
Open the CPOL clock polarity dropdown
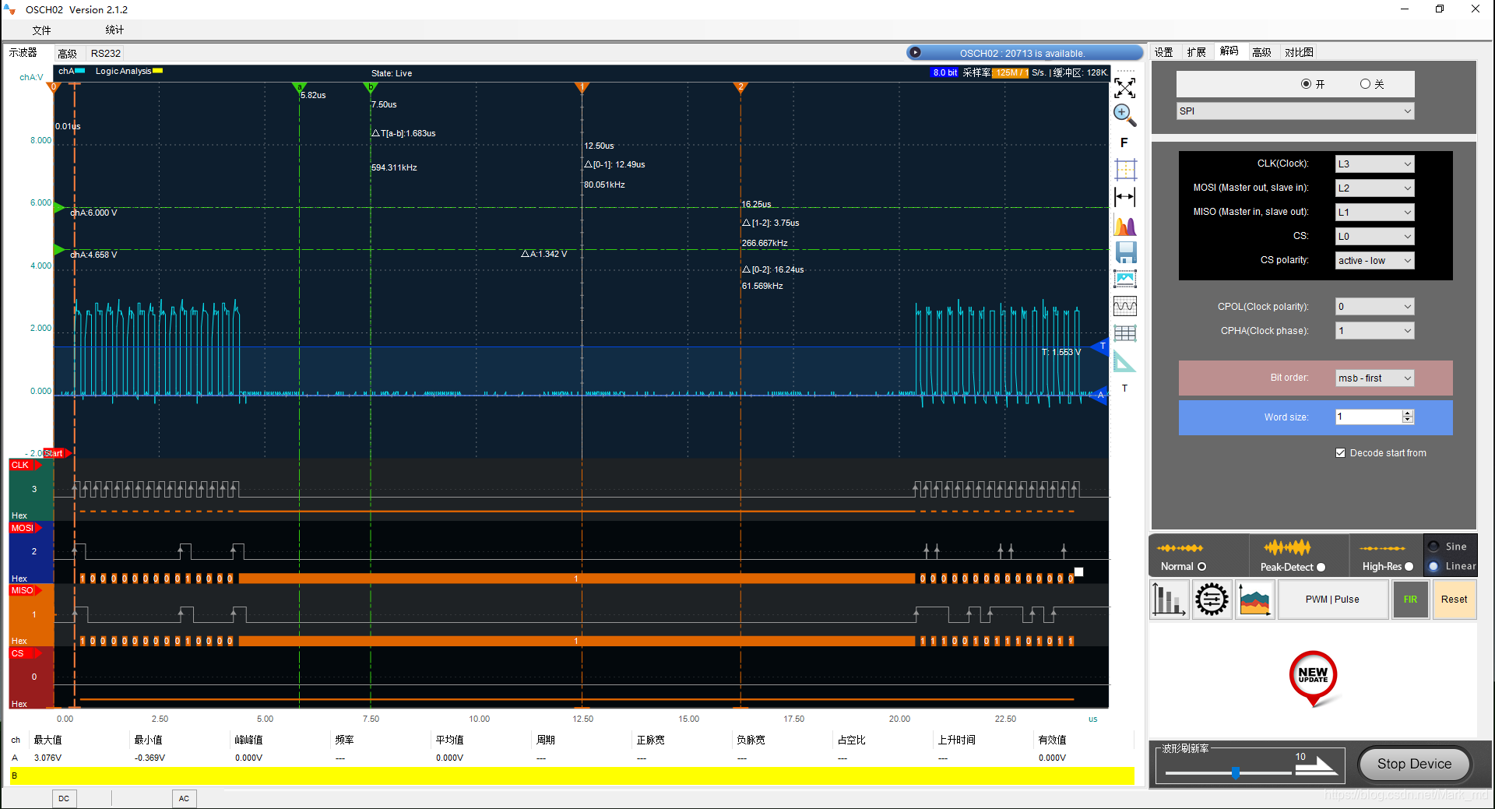[1374, 307]
